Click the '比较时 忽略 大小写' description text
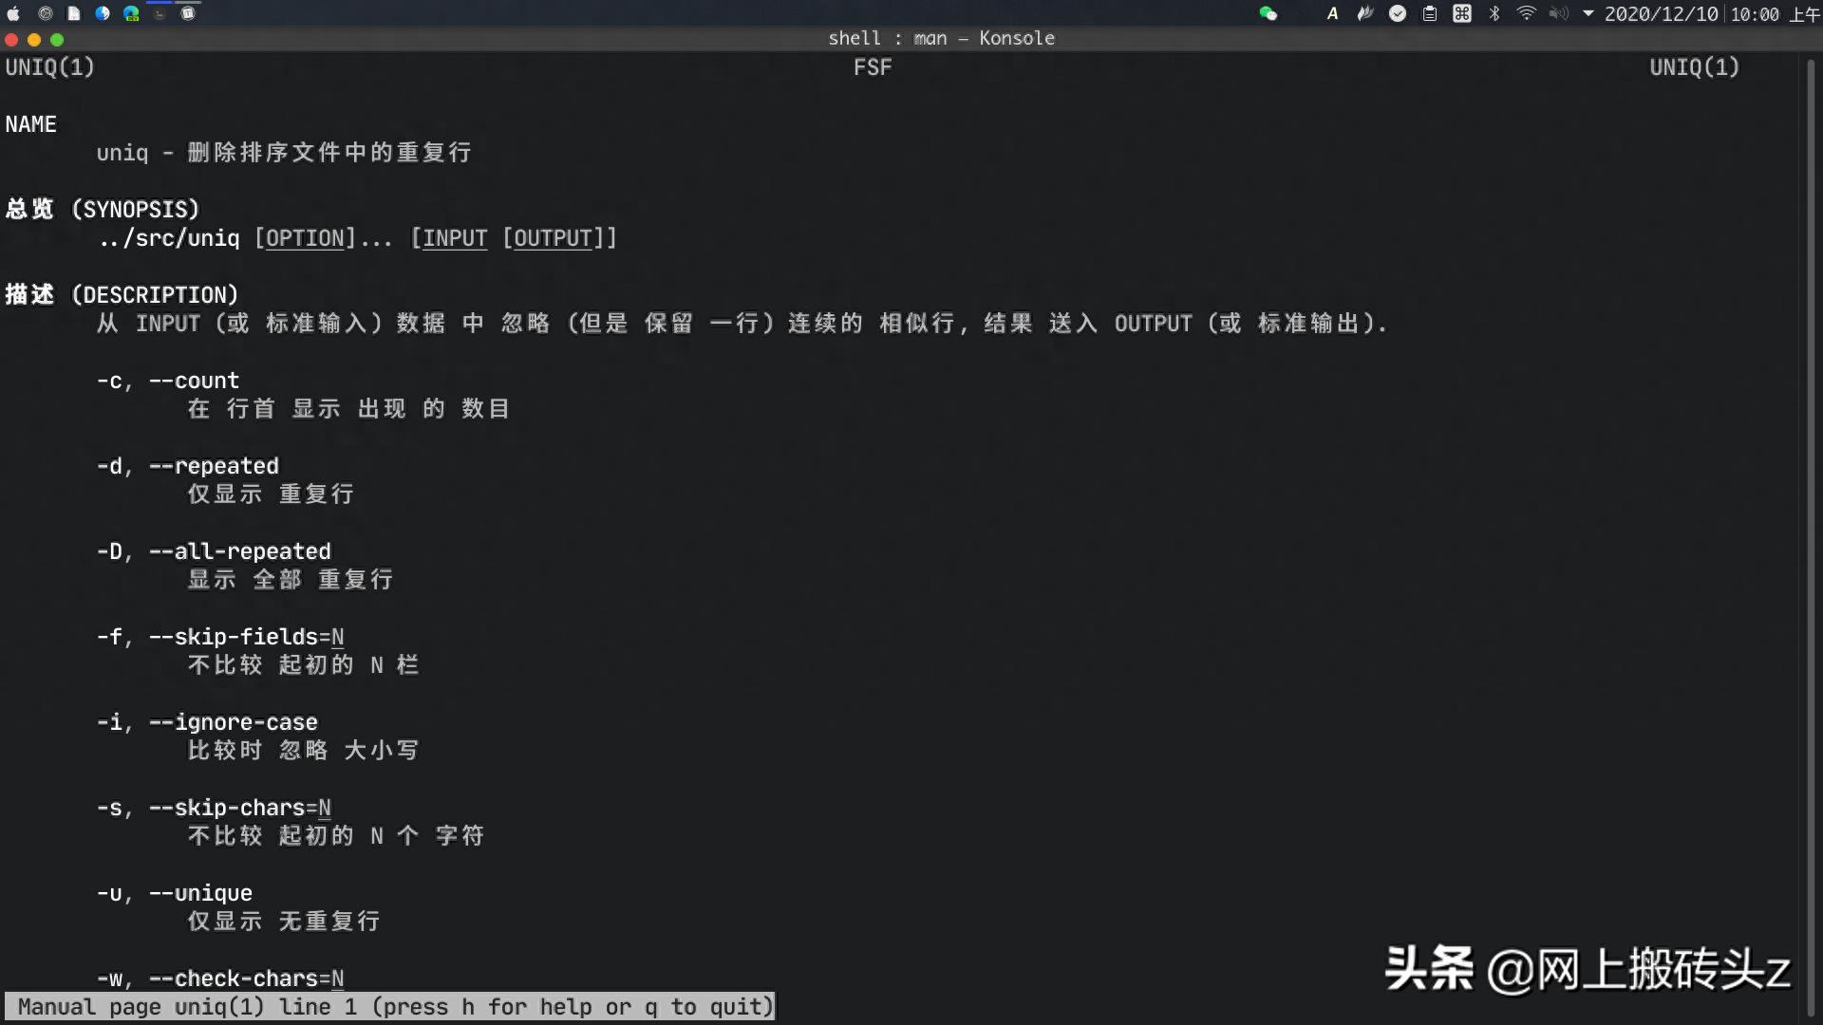Screen dimensions: 1823x1025 [x=303, y=750]
